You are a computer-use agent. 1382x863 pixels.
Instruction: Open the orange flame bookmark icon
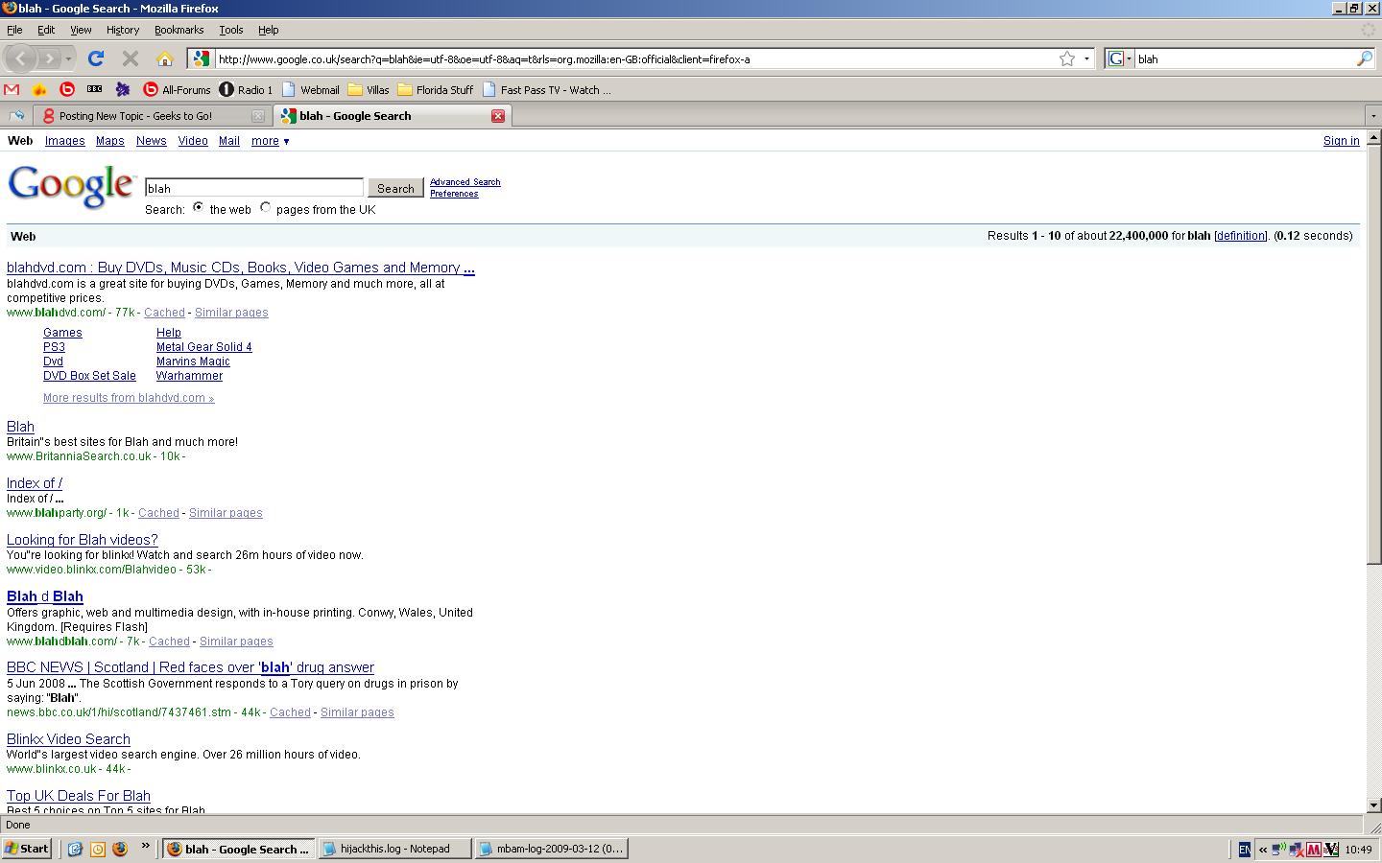click(39, 89)
